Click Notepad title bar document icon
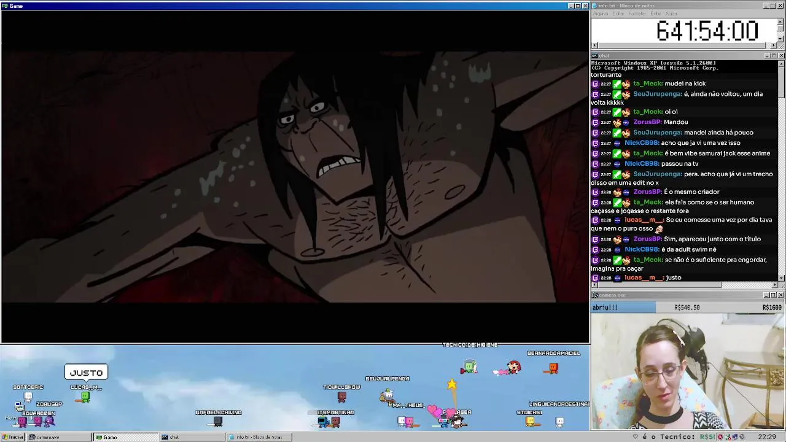The image size is (786, 442). (595, 6)
